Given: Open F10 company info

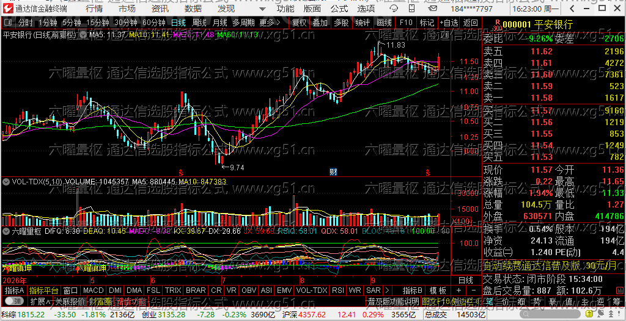Looking at the screenshot, I should (x=406, y=23).
